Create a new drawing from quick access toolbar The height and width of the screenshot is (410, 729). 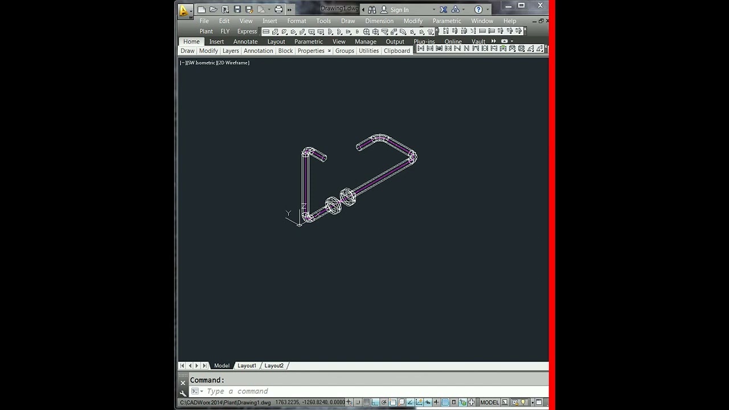click(x=202, y=10)
